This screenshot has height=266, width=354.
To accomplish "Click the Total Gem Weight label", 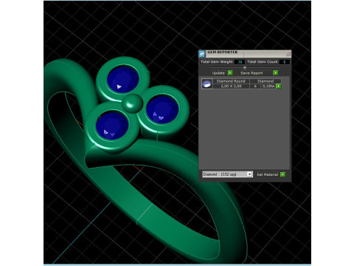I will (216, 62).
